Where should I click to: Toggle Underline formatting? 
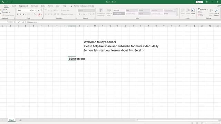click(x=23, y=14)
